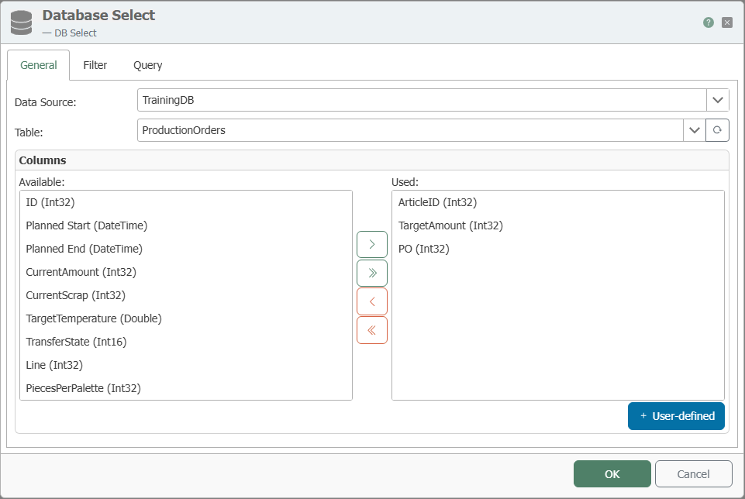The image size is (745, 499).
Task: Select CurrentScrap (Int32) column
Action: tap(186, 295)
